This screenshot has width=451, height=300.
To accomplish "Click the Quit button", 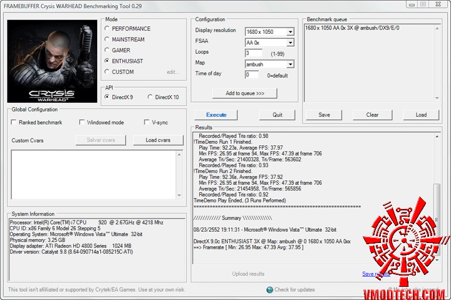I will [277, 115].
